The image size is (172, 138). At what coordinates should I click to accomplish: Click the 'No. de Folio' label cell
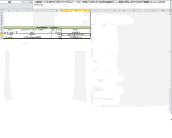[x=8, y=32]
